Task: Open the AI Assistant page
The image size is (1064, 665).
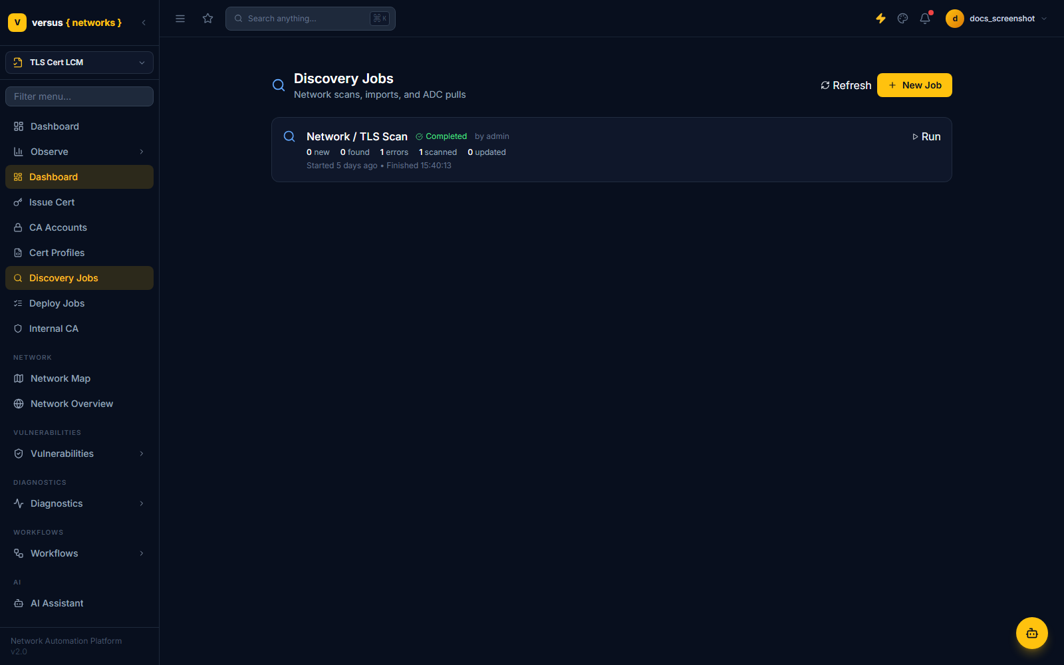Action: click(x=79, y=603)
